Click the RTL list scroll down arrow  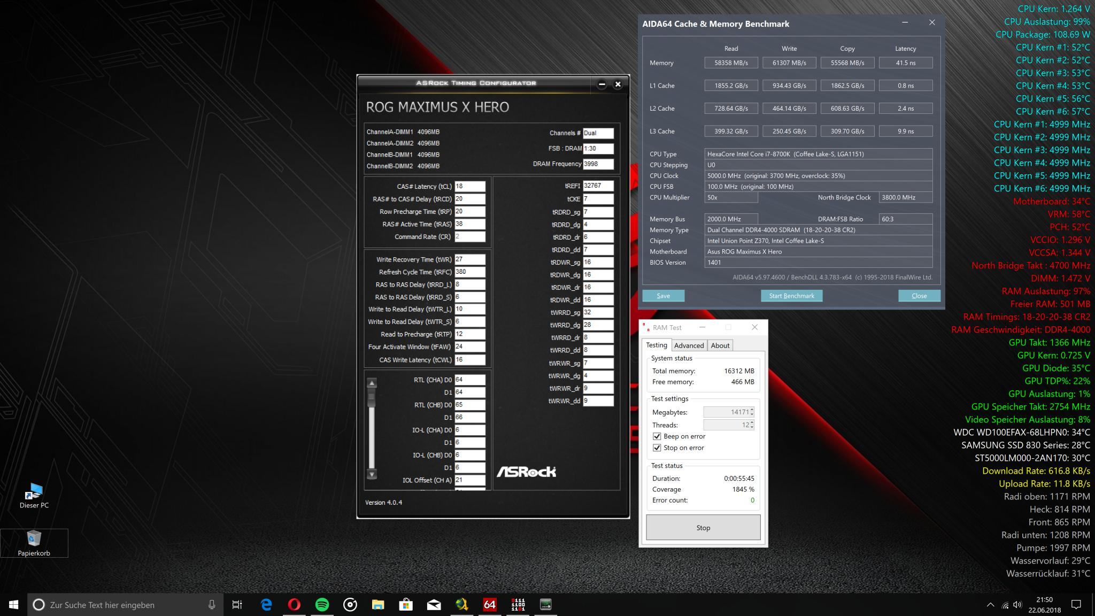coord(372,474)
